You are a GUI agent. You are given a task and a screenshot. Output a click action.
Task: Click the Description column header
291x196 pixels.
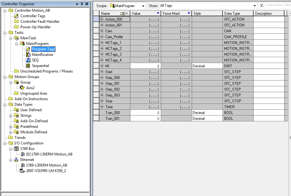269,13
